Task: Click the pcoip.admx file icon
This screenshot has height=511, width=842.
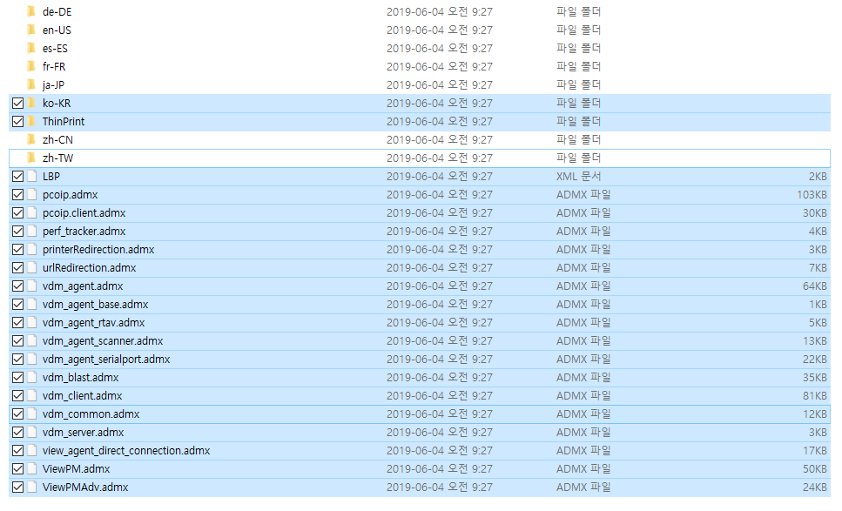Action: [x=32, y=194]
